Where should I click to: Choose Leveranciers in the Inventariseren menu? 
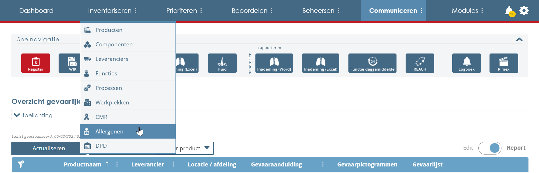click(112, 59)
